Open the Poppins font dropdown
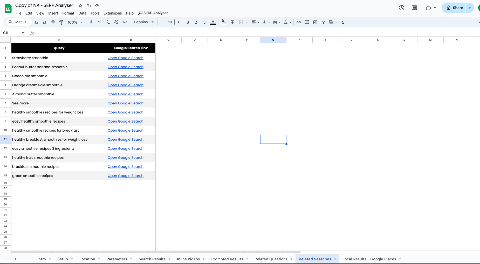 143,22
